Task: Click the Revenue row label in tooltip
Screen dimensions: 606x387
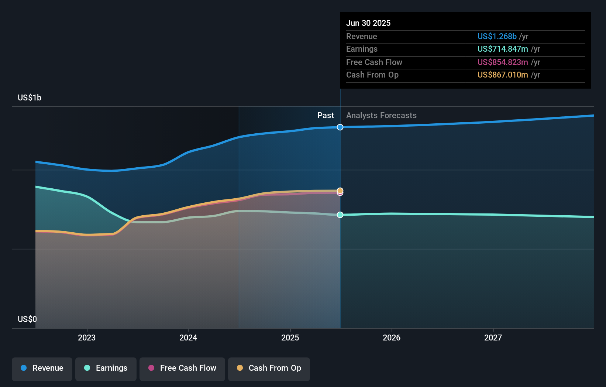Action: tap(362, 36)
